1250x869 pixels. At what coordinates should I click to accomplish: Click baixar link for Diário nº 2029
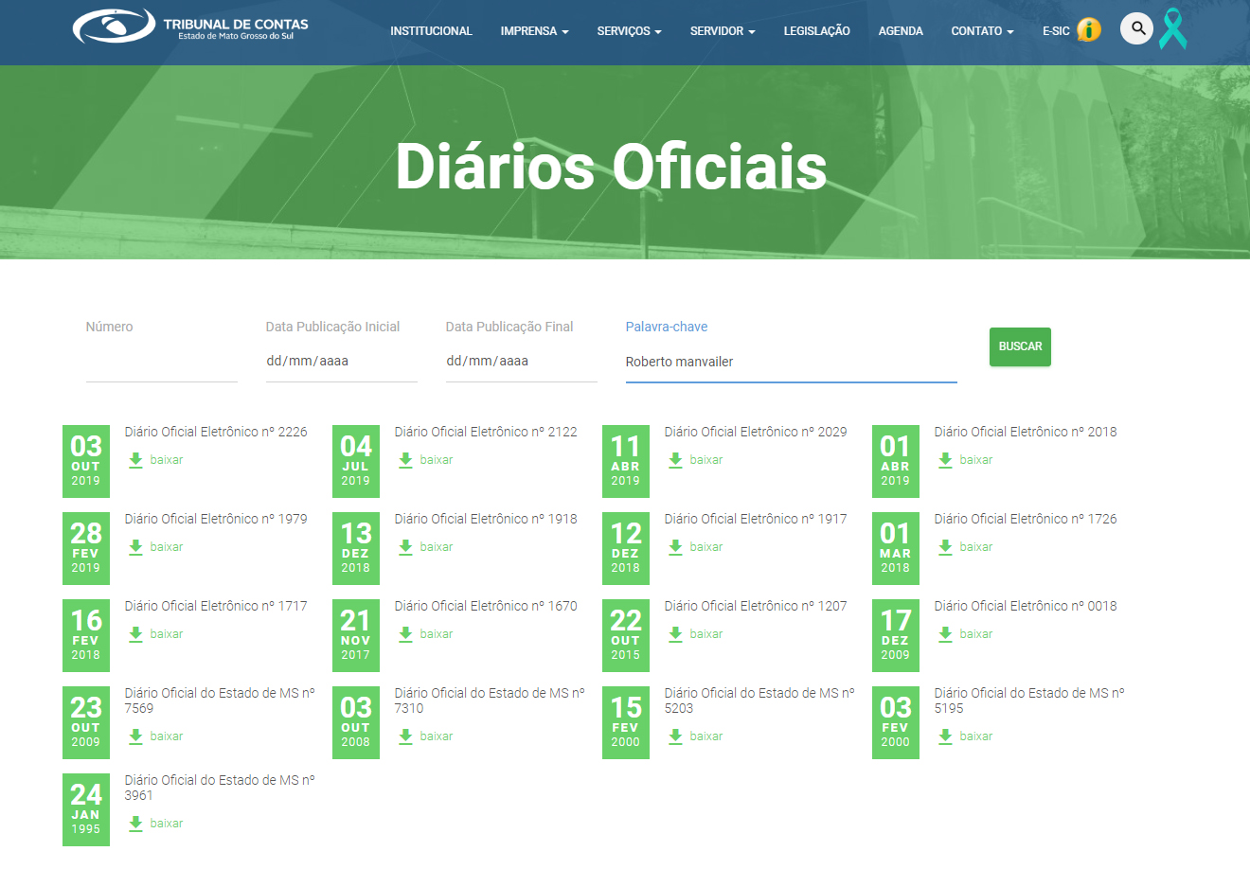[706, 460]
